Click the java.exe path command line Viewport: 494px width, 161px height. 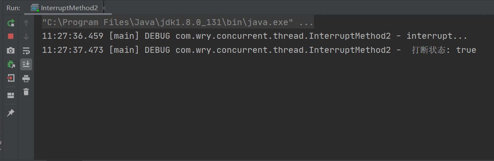coord(178,22)
